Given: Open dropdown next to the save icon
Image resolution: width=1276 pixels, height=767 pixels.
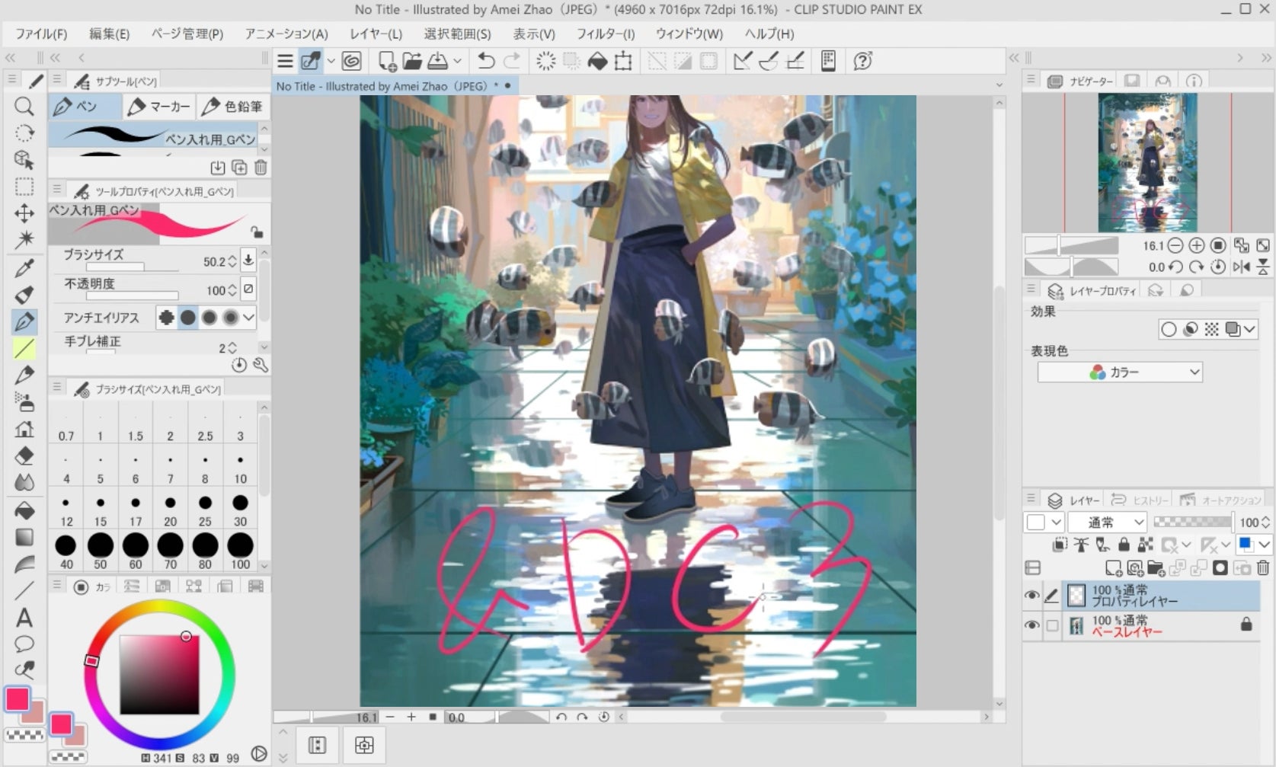Looking at the screenshot, I should point(457,61).
